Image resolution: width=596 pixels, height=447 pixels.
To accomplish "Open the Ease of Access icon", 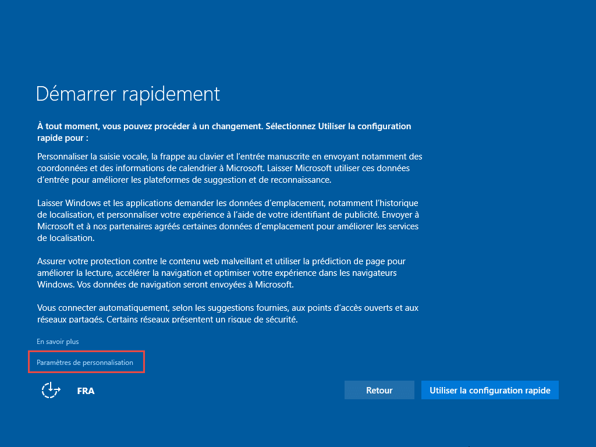I will pos(51,391).
